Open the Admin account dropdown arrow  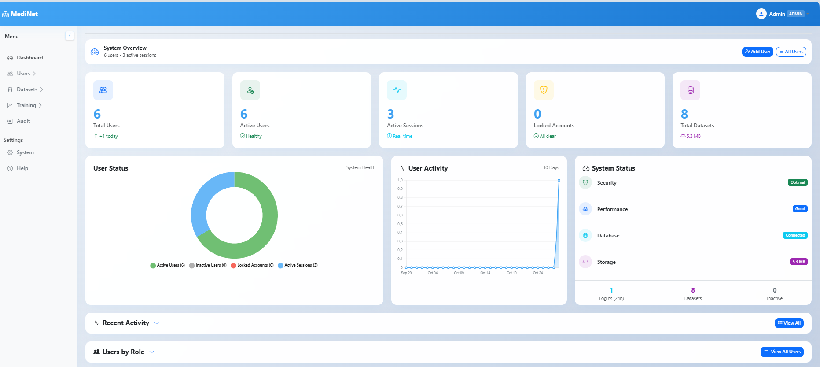[808, 14]
